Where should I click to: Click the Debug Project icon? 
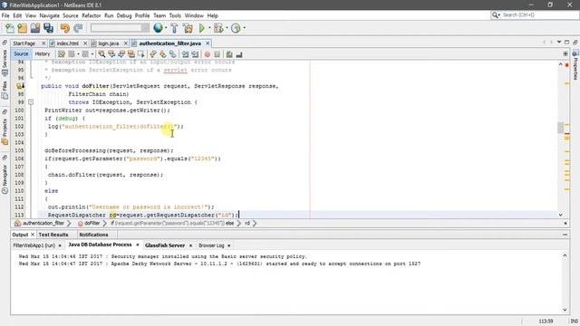click(218, 28)
